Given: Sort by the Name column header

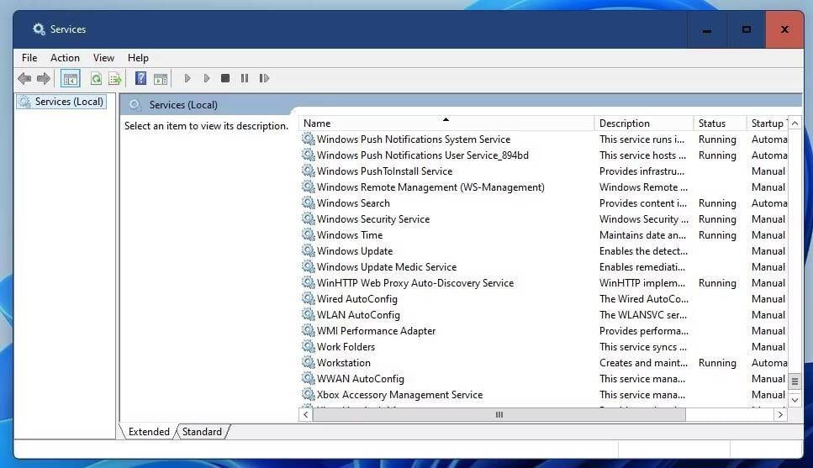Looking at the screenshot, I should tap(446, 124).
